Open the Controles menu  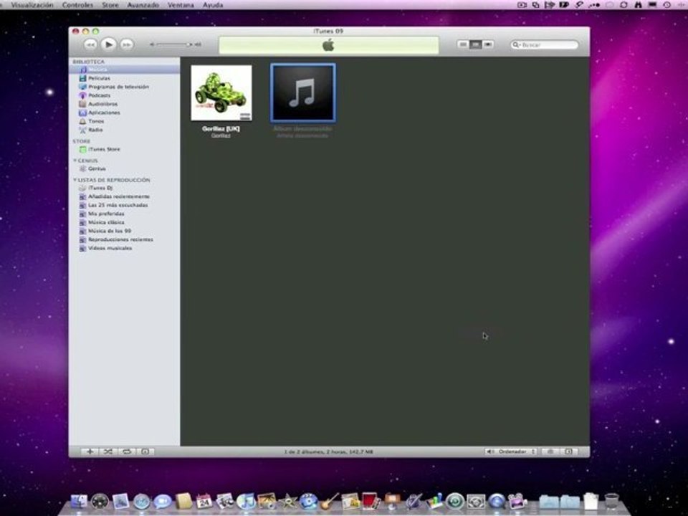coord(77,5)
